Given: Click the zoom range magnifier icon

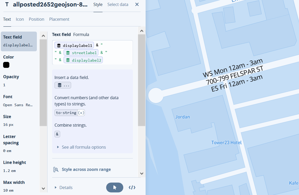Looking at the screenshot, I should [x=56, y=170].
